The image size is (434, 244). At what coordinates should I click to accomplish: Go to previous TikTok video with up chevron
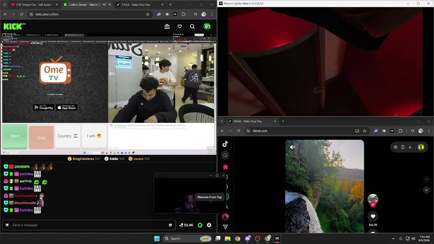[x=427, y=179]
